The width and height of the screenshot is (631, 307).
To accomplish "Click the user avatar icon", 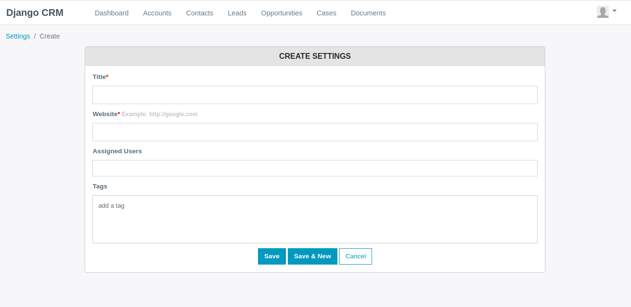I will [603, 12].
